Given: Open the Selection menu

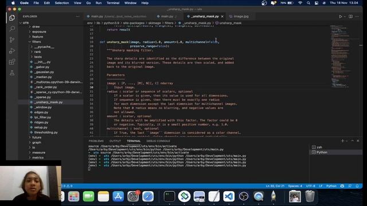Looking at the screenshot, I should [x=62, y=3].
